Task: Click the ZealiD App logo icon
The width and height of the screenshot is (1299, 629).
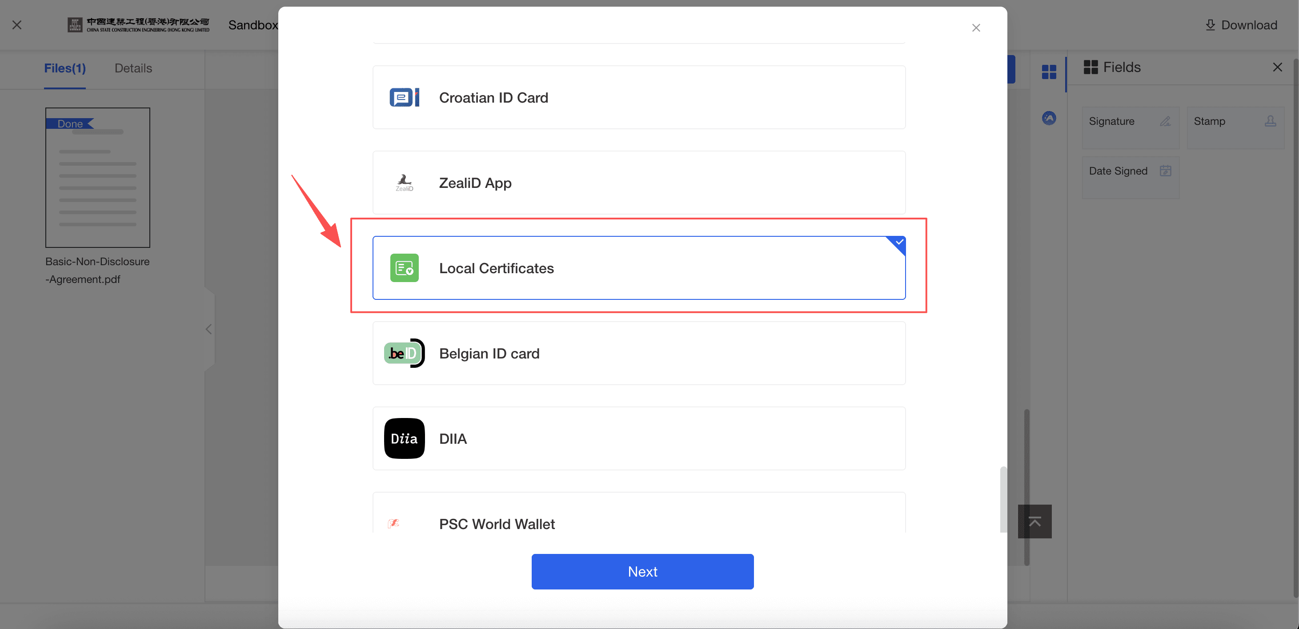Action: (x=404, y=183)
